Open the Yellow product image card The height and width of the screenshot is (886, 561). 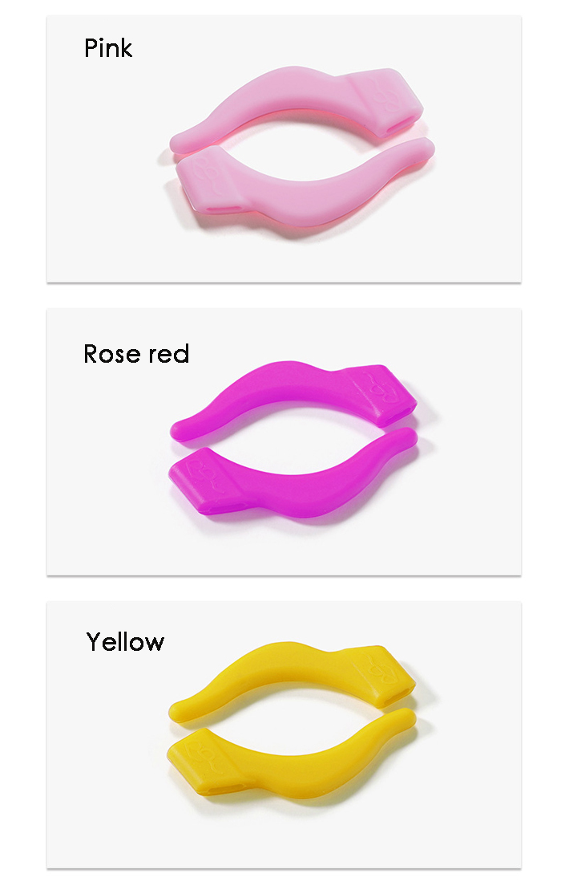pyautogui.click(x=284, y=734)
